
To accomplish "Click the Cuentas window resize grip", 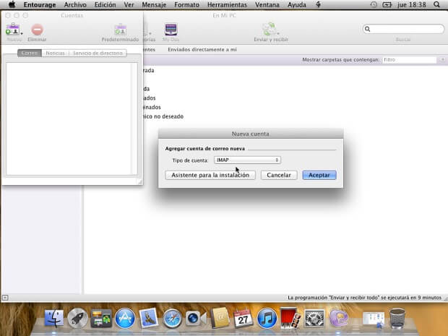I will click(x=139, y=181).
